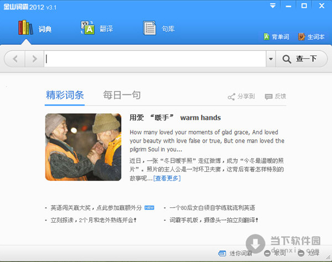Image resolution: width=332 pixels, height=262 pixels.
Task: Go back with the left arrow button
Action: click(x=15, y=59)
